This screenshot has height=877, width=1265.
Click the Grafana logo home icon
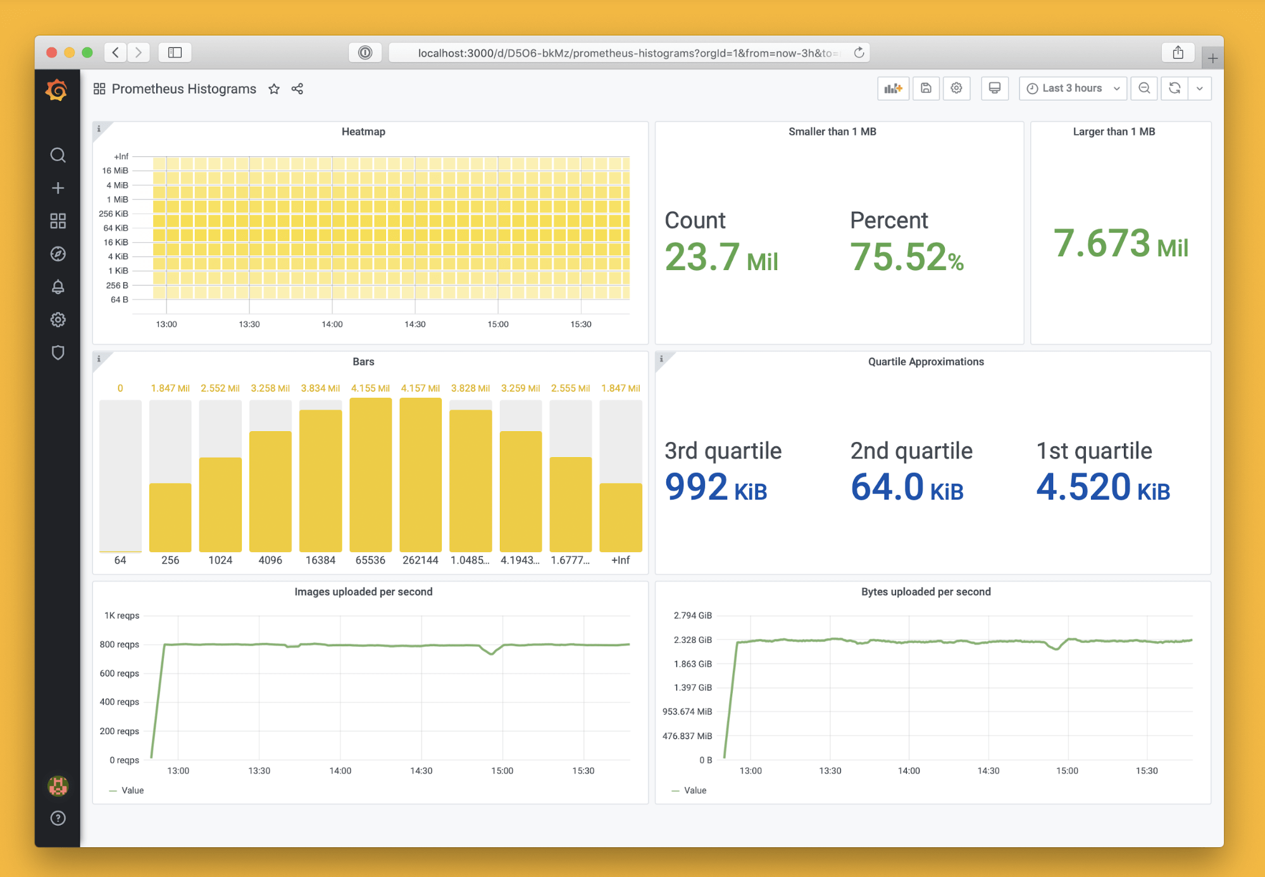click(x=57, y=90)
